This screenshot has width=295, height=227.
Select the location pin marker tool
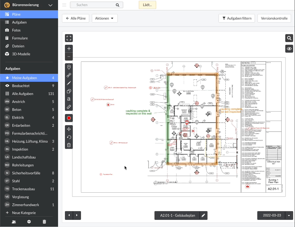click(x=69, y=67)
